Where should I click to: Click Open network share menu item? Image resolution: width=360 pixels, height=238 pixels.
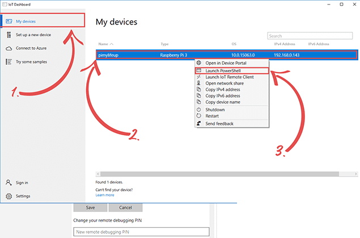[x=225, y=83]
